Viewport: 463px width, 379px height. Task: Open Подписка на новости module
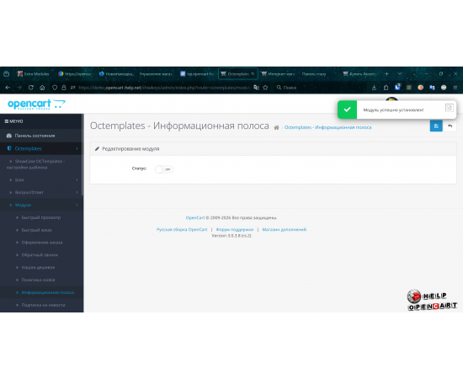tap(43, 305)
